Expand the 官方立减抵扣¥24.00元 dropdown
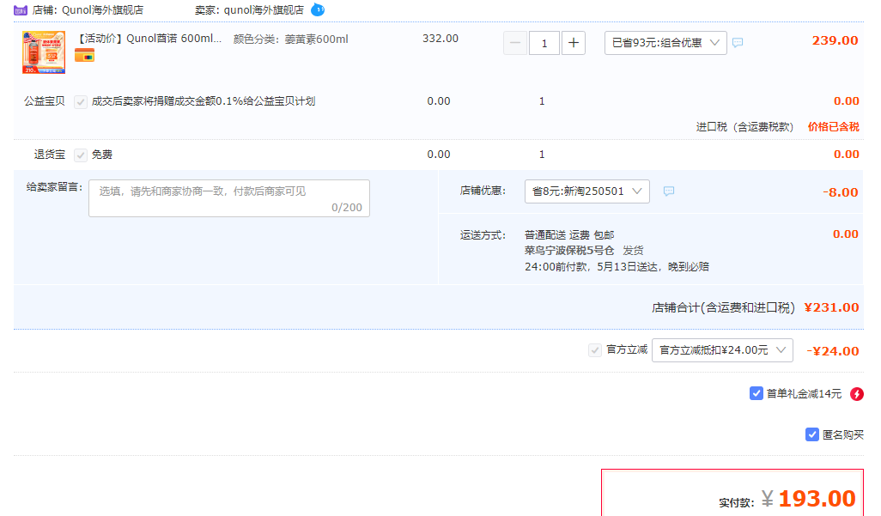Image resolution: width=881 pixels, height=516 pixels. [x=722, y=350]
